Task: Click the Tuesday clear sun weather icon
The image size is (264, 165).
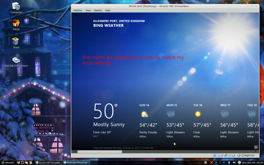Action: pyautogui.click(x=198, y=114)
